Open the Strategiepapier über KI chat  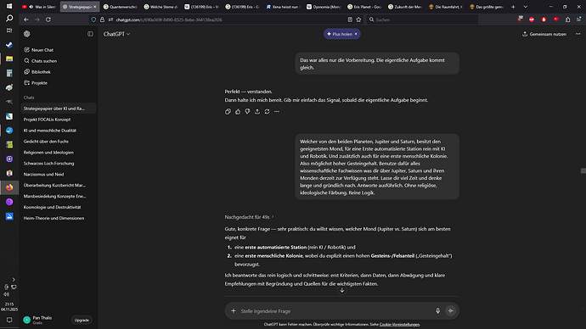pyautogui.click(x=58, y=109)
